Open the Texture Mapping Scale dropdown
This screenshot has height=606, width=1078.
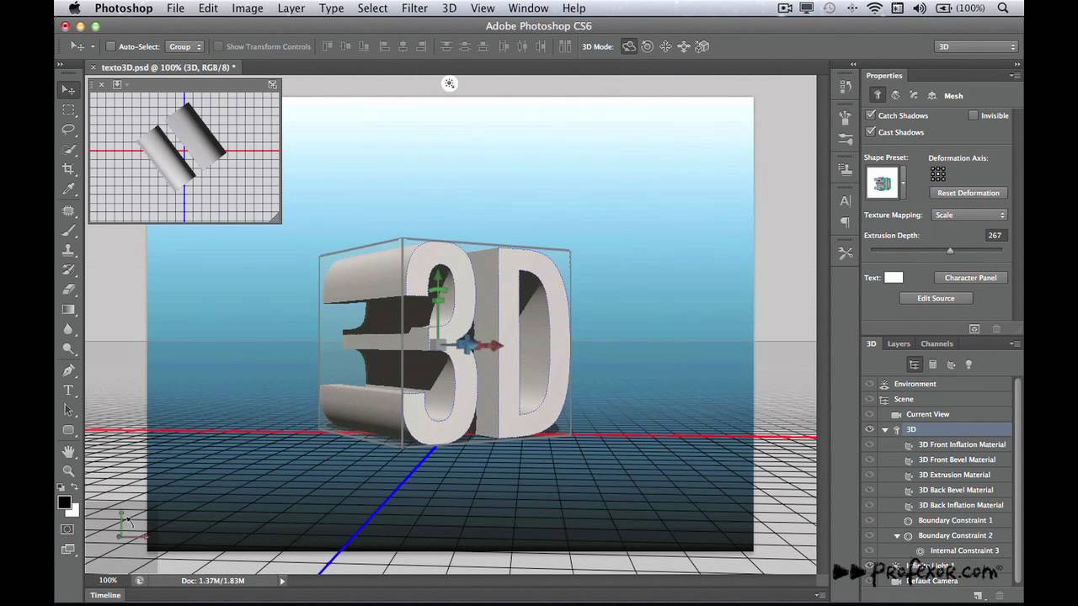(x=969, y=215)
